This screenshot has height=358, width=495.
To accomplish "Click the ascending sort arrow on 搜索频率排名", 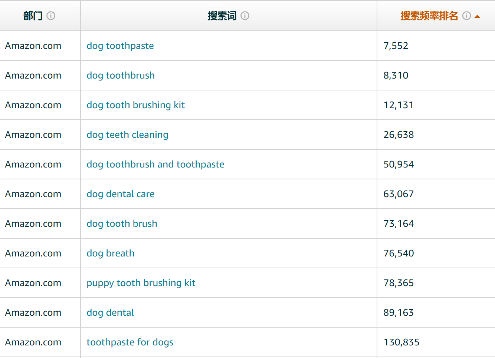I will (x=477, y=16).
